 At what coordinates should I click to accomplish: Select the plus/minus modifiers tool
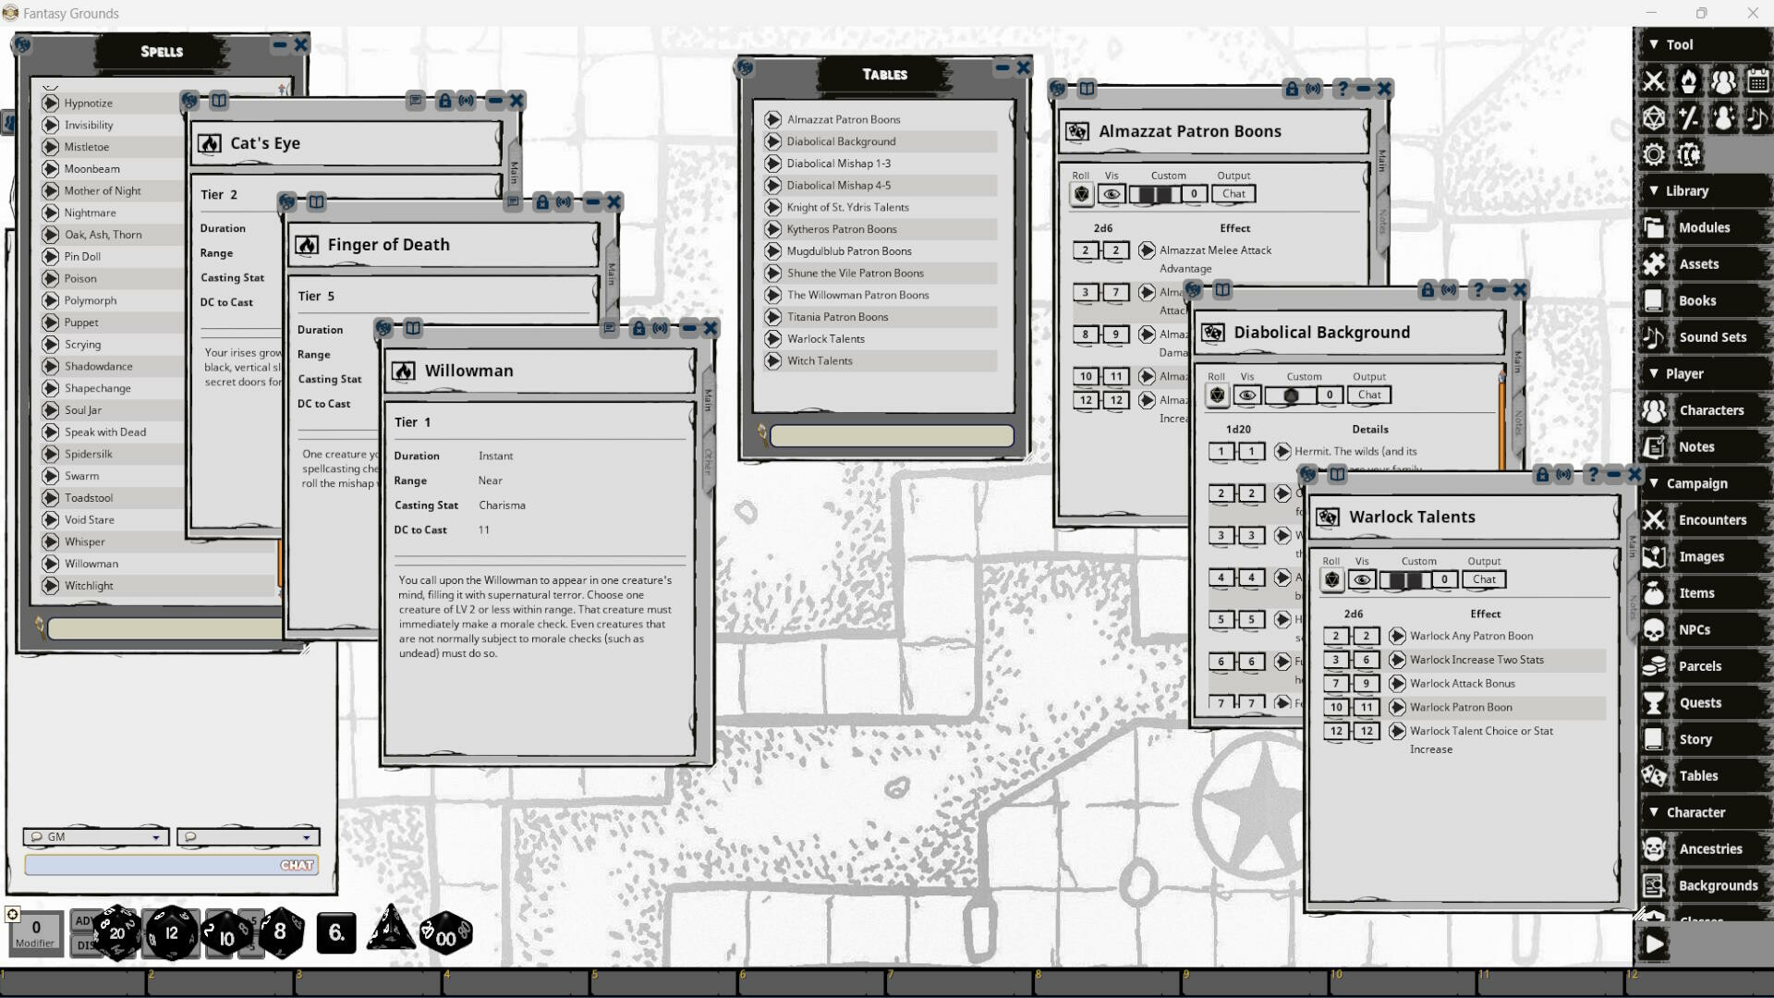[1689, 118]
